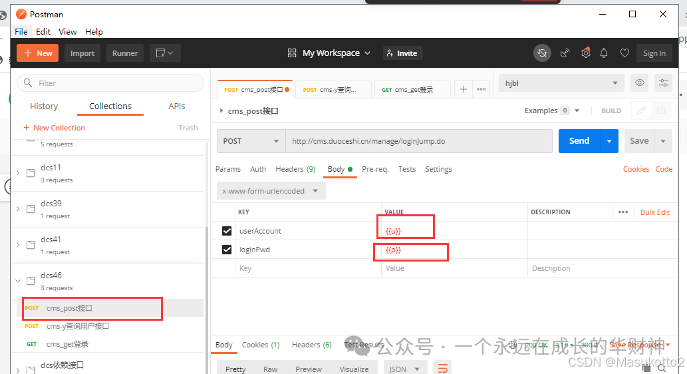
Task: Open the Examples dropdown arrow
Action: 577,110
